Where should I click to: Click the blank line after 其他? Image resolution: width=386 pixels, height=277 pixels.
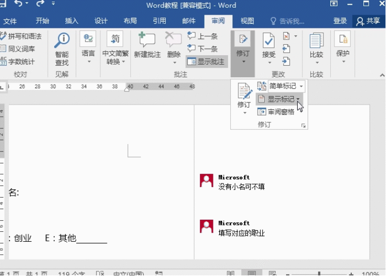click(x=92, y=241)
